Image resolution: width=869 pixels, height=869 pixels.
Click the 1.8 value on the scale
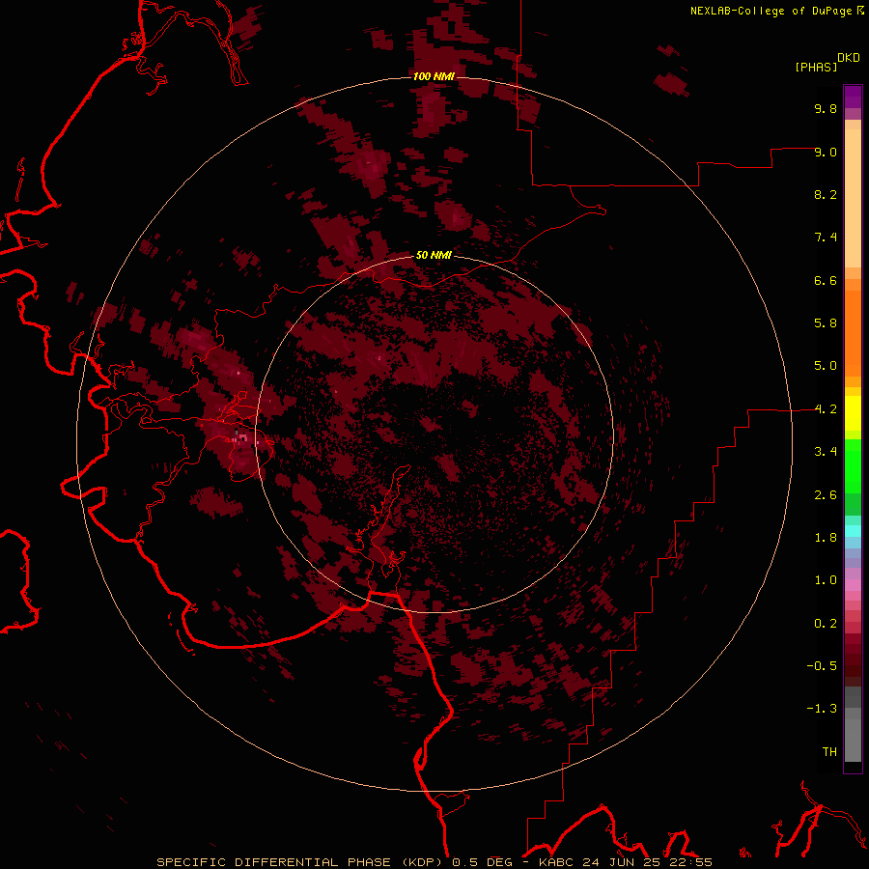(x=826, y=538)
